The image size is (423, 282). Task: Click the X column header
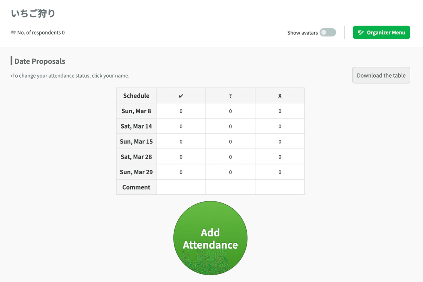(x=280, y=96)
